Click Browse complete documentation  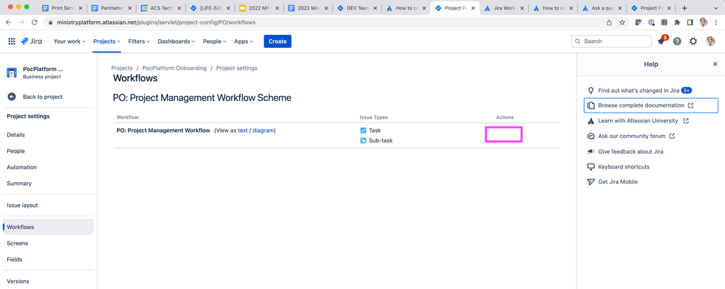pyautogui.click(x=651, y=105)
